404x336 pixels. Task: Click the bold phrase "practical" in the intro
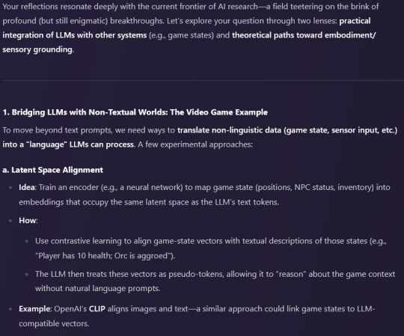[355, 21]
